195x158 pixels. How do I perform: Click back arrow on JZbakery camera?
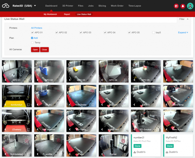[5, 129]
